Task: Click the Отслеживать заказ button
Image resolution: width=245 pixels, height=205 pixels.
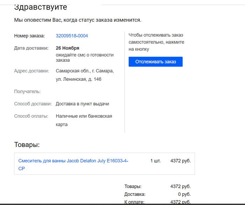Action: coord(155,62)
